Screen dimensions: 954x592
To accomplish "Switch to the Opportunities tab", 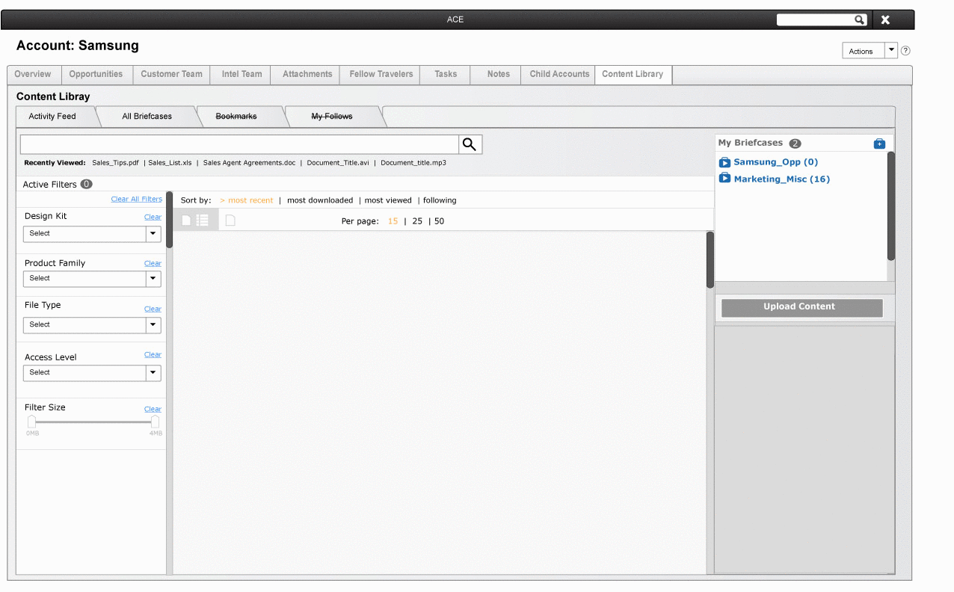I will 96,74.
